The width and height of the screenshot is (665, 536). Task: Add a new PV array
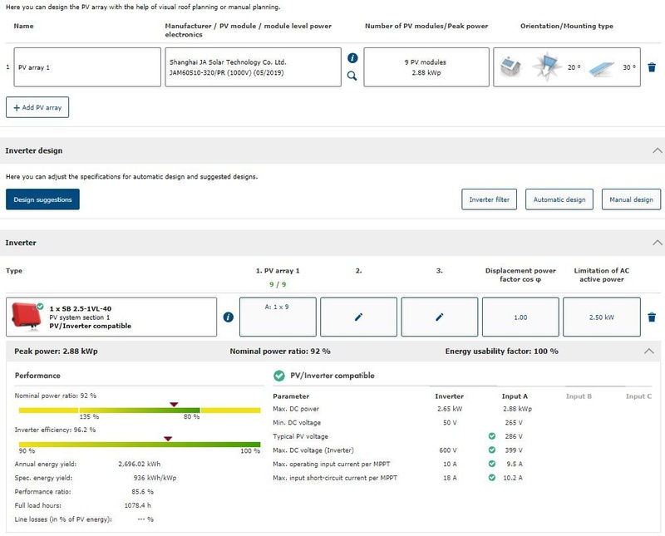[x=38, y=108]
